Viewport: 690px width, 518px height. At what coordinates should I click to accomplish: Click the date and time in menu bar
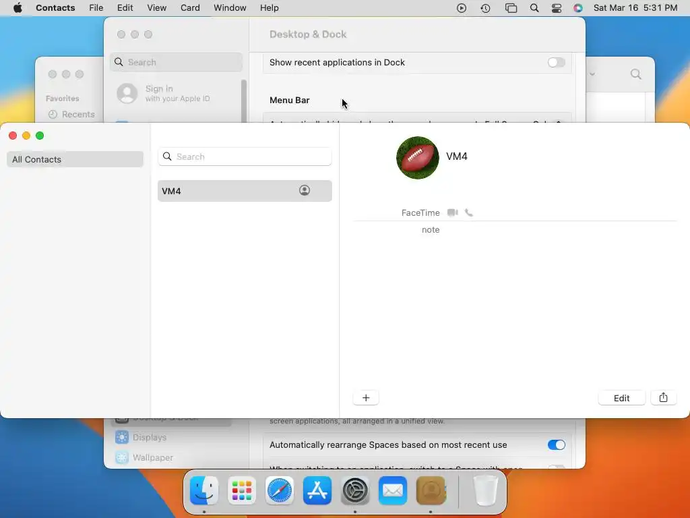click(x=635, y=8)
